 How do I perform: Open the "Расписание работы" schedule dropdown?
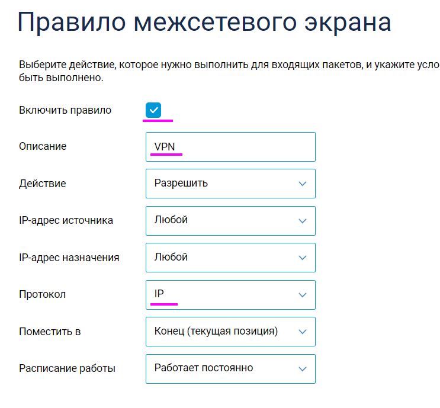tap(230, 368)
